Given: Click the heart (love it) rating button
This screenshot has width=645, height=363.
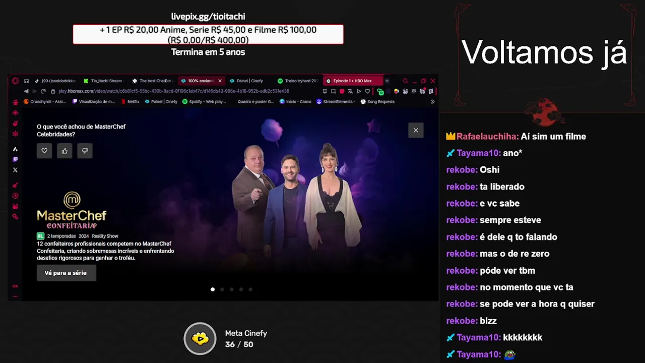Looking at the screenshot, I should click(44, 151).
